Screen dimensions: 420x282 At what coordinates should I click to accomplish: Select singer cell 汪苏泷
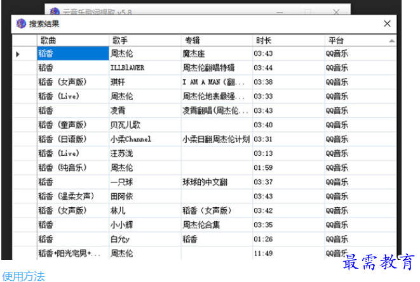(145, 153)
